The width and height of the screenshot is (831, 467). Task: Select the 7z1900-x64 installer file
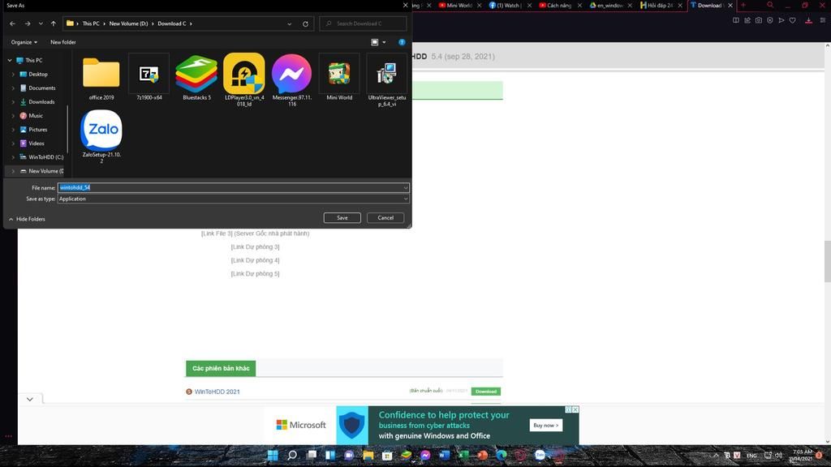[x=149, y=78]
